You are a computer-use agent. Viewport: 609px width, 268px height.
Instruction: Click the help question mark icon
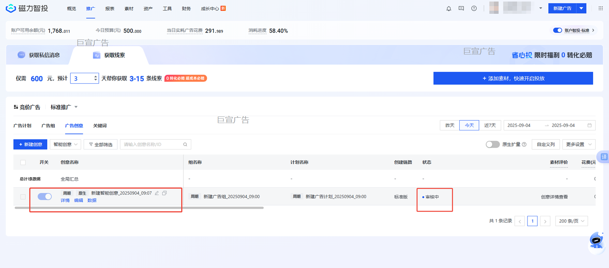tap(474, 8)
